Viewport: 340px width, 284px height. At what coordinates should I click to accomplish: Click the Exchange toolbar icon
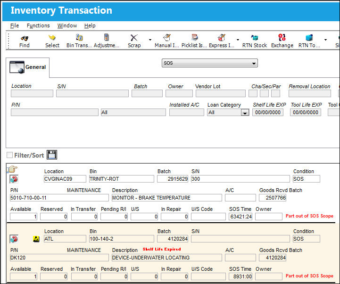pyautogui.click(x=282, y=38)
